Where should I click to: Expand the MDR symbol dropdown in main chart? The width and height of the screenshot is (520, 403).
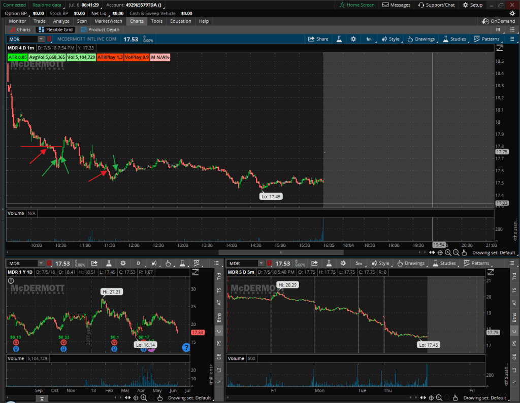(40, 39)
